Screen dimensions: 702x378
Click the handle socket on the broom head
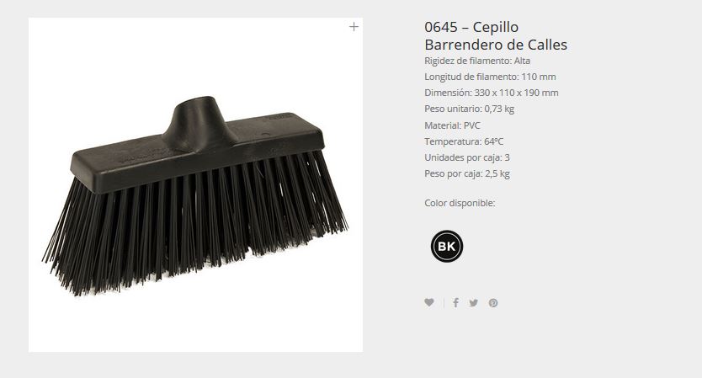pyautogui.click(x=199, y=121)
